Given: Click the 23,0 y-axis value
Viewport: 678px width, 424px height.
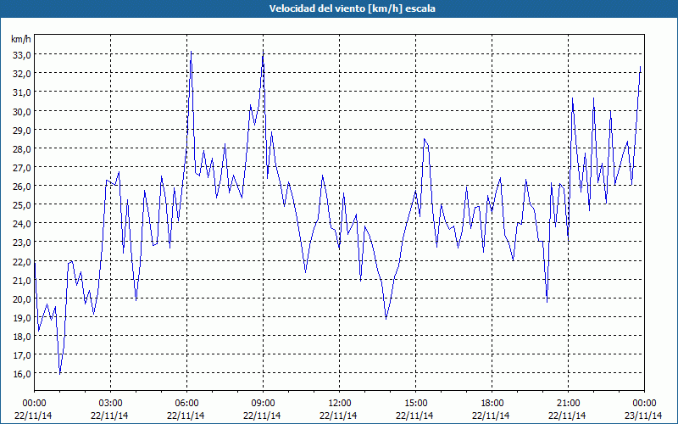Looking at the screenshot, I should (22, 243).
